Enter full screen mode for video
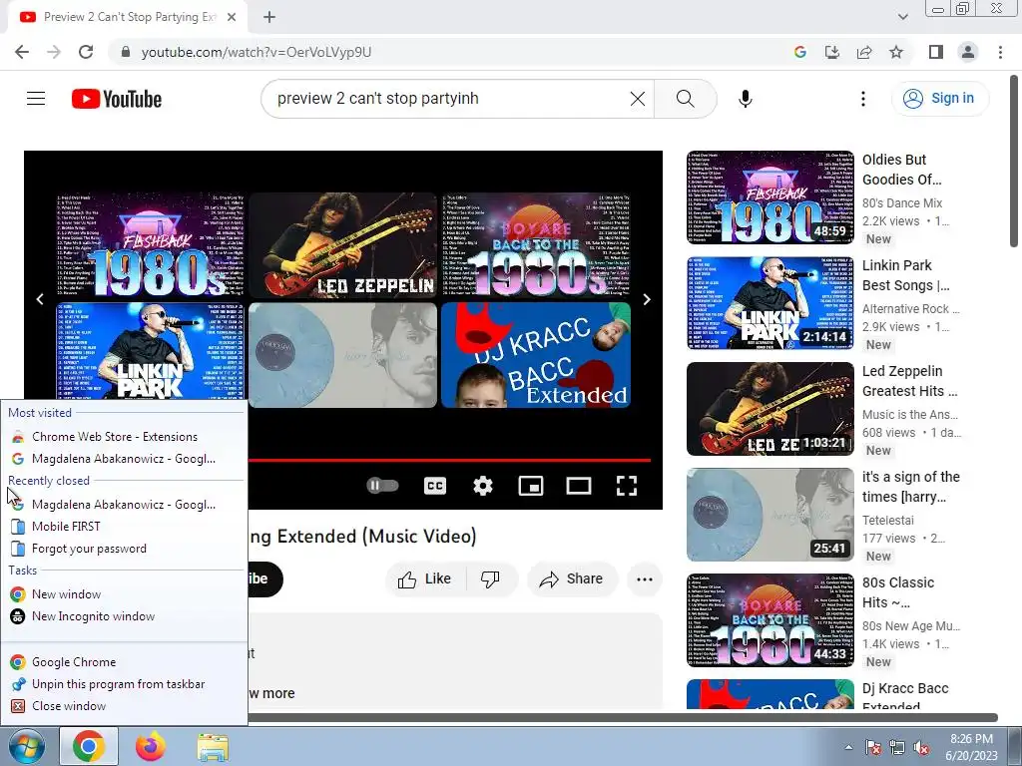 tap(627, 486)
